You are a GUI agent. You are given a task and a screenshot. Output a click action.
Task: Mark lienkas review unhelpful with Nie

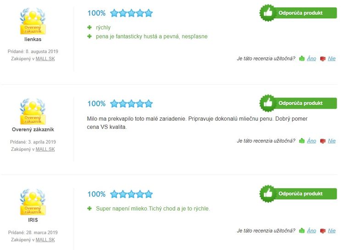click(x=332, y=59)
